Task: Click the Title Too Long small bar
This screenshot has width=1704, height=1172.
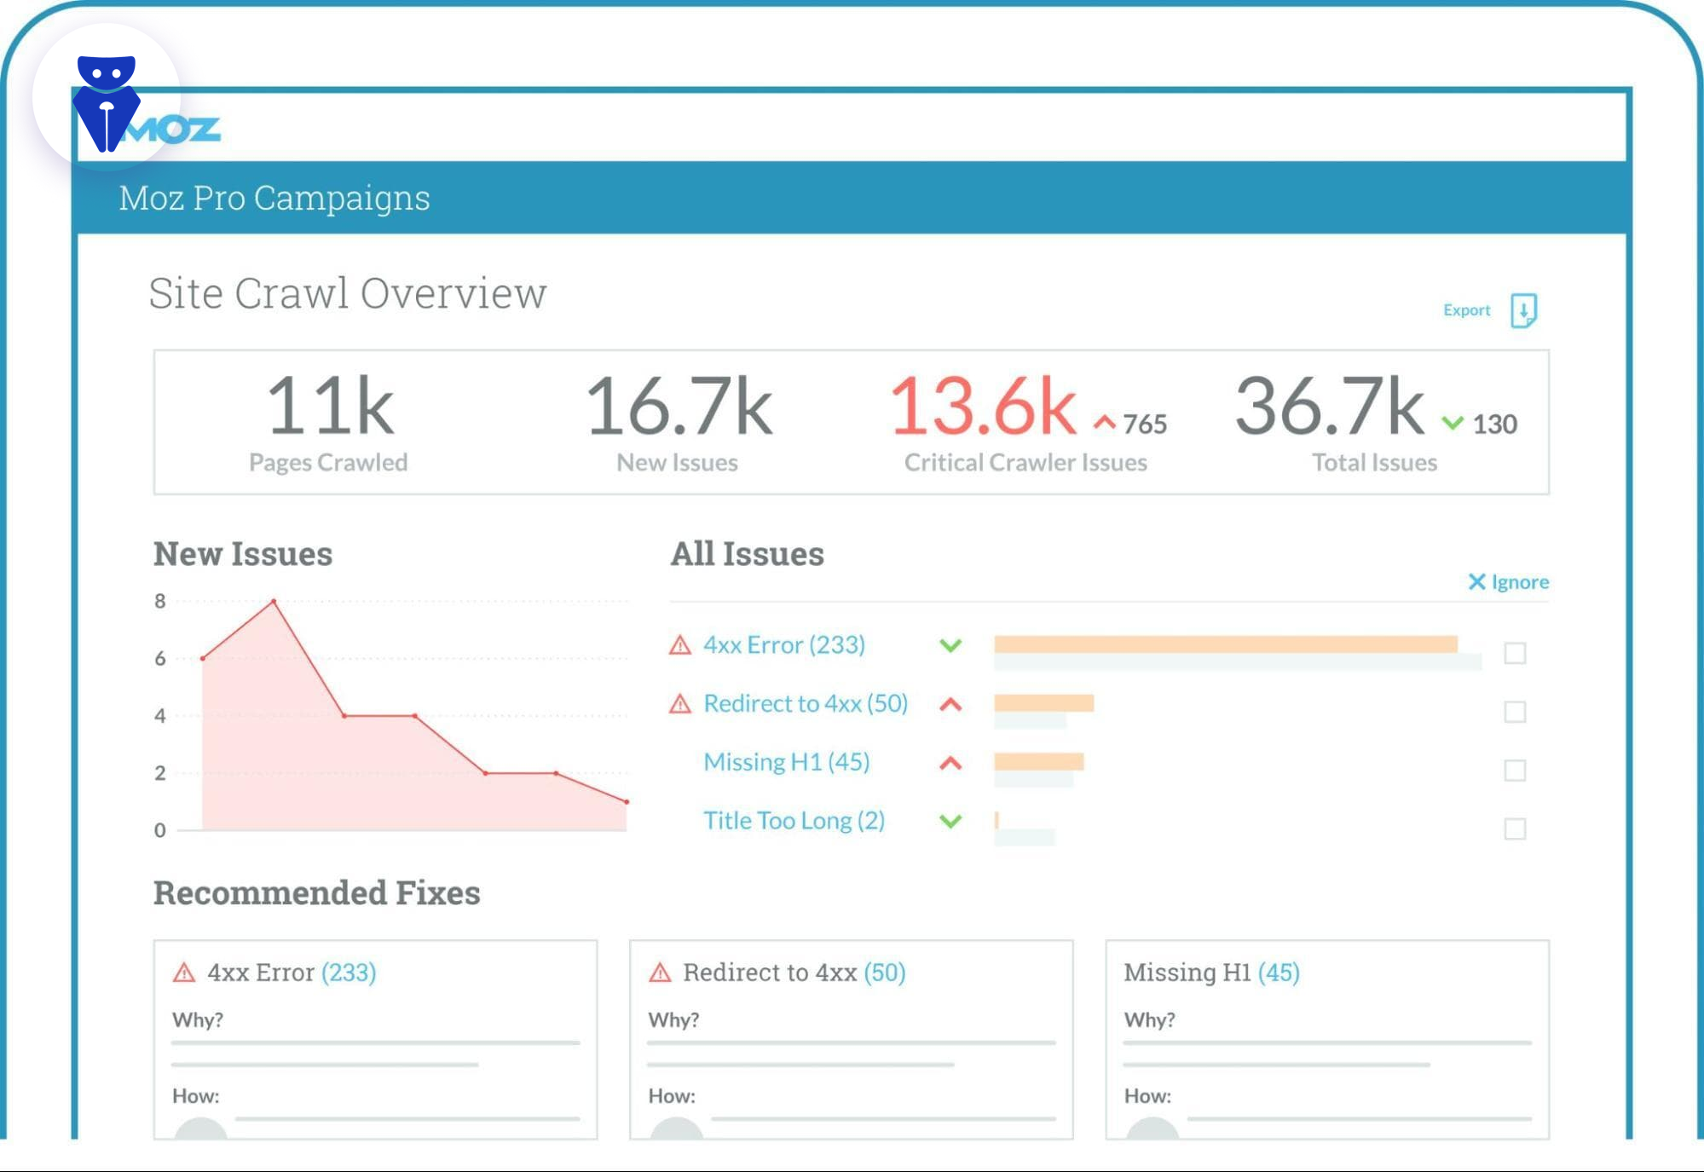Action: pyautogui.click(x=996, y=820)
